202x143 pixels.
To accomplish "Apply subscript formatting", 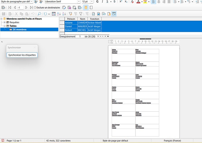I will [126, 1].
